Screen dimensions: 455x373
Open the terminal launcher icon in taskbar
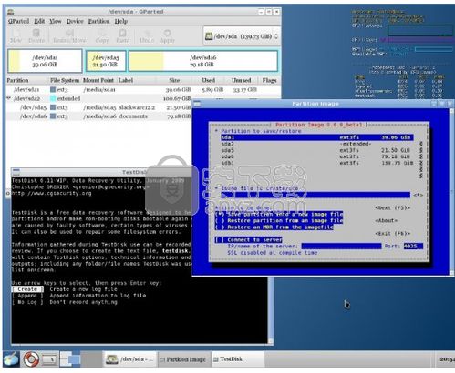point(49,359)
